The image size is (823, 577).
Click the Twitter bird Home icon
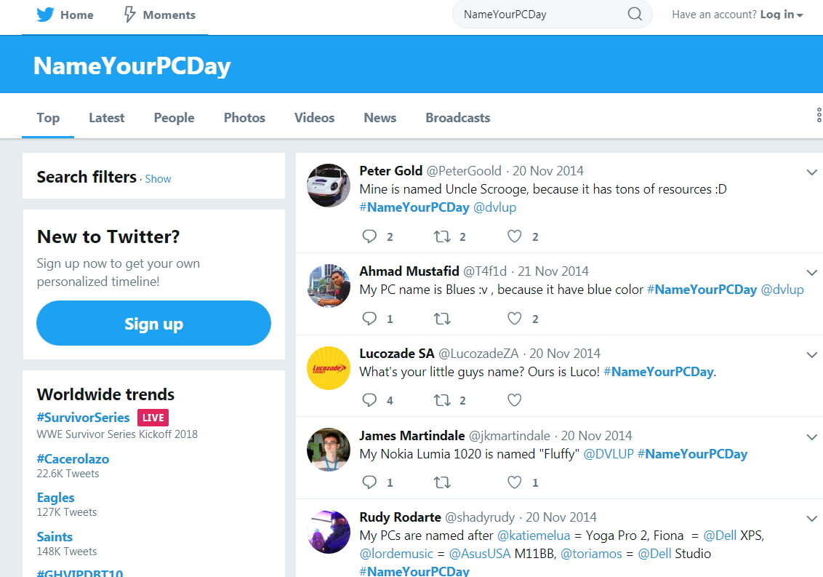(45, 15)
